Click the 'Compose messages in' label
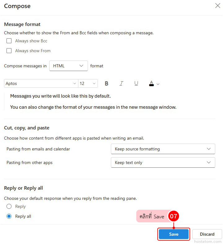Viewport: 223px width, 244px height. tap(25, 66)
